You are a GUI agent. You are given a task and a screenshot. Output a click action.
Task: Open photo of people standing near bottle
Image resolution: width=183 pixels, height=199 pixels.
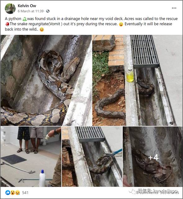point(31,157)
